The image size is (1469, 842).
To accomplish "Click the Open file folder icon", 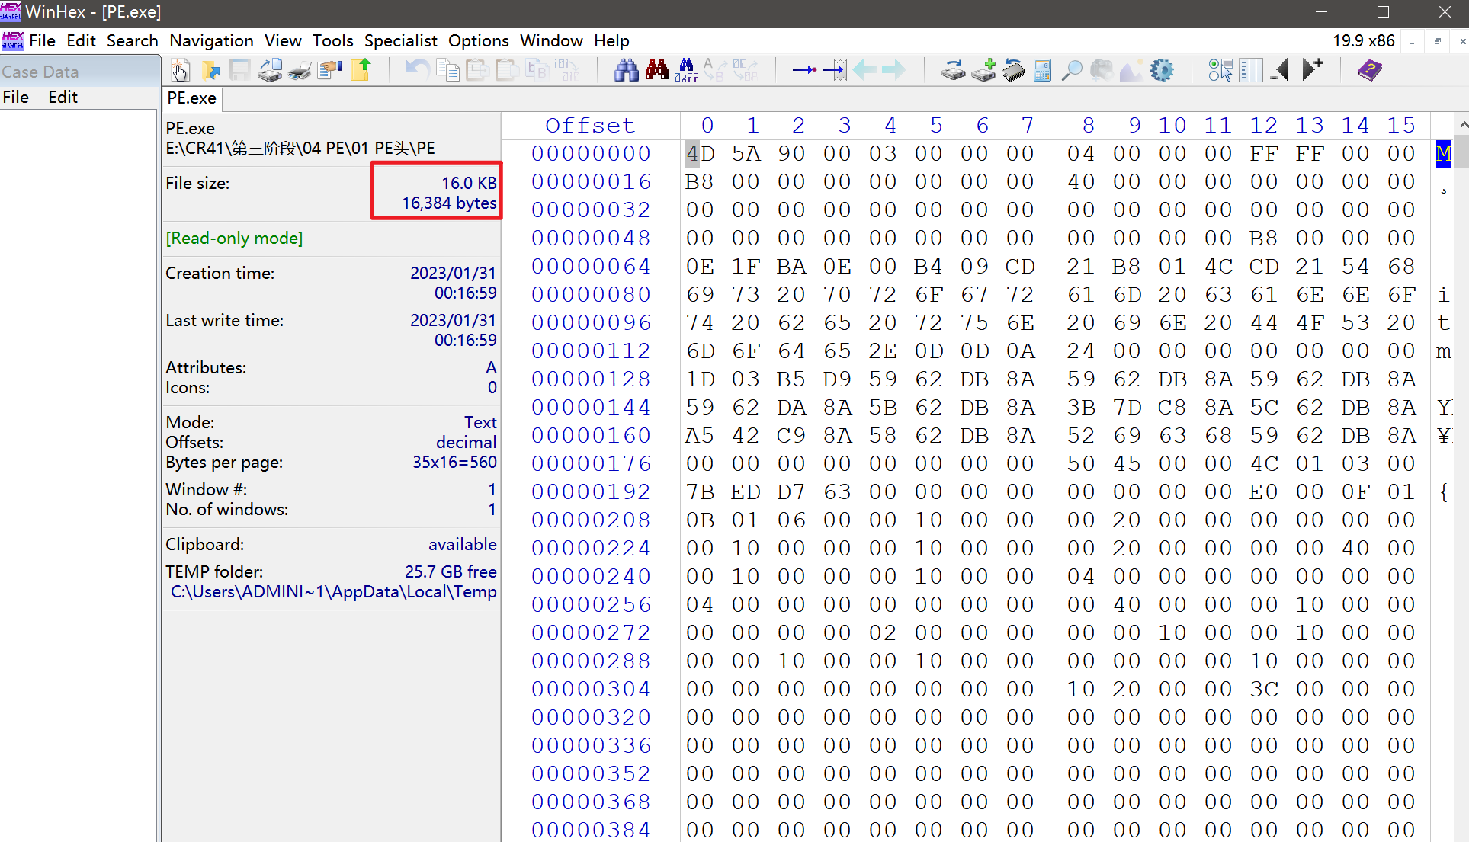I will (210, 71).
